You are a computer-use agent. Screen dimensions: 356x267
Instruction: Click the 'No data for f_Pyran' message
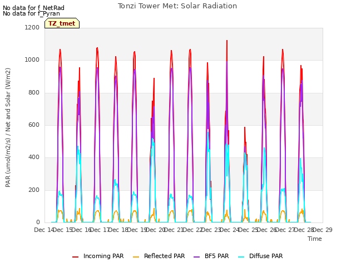click(x=31, y=13)
